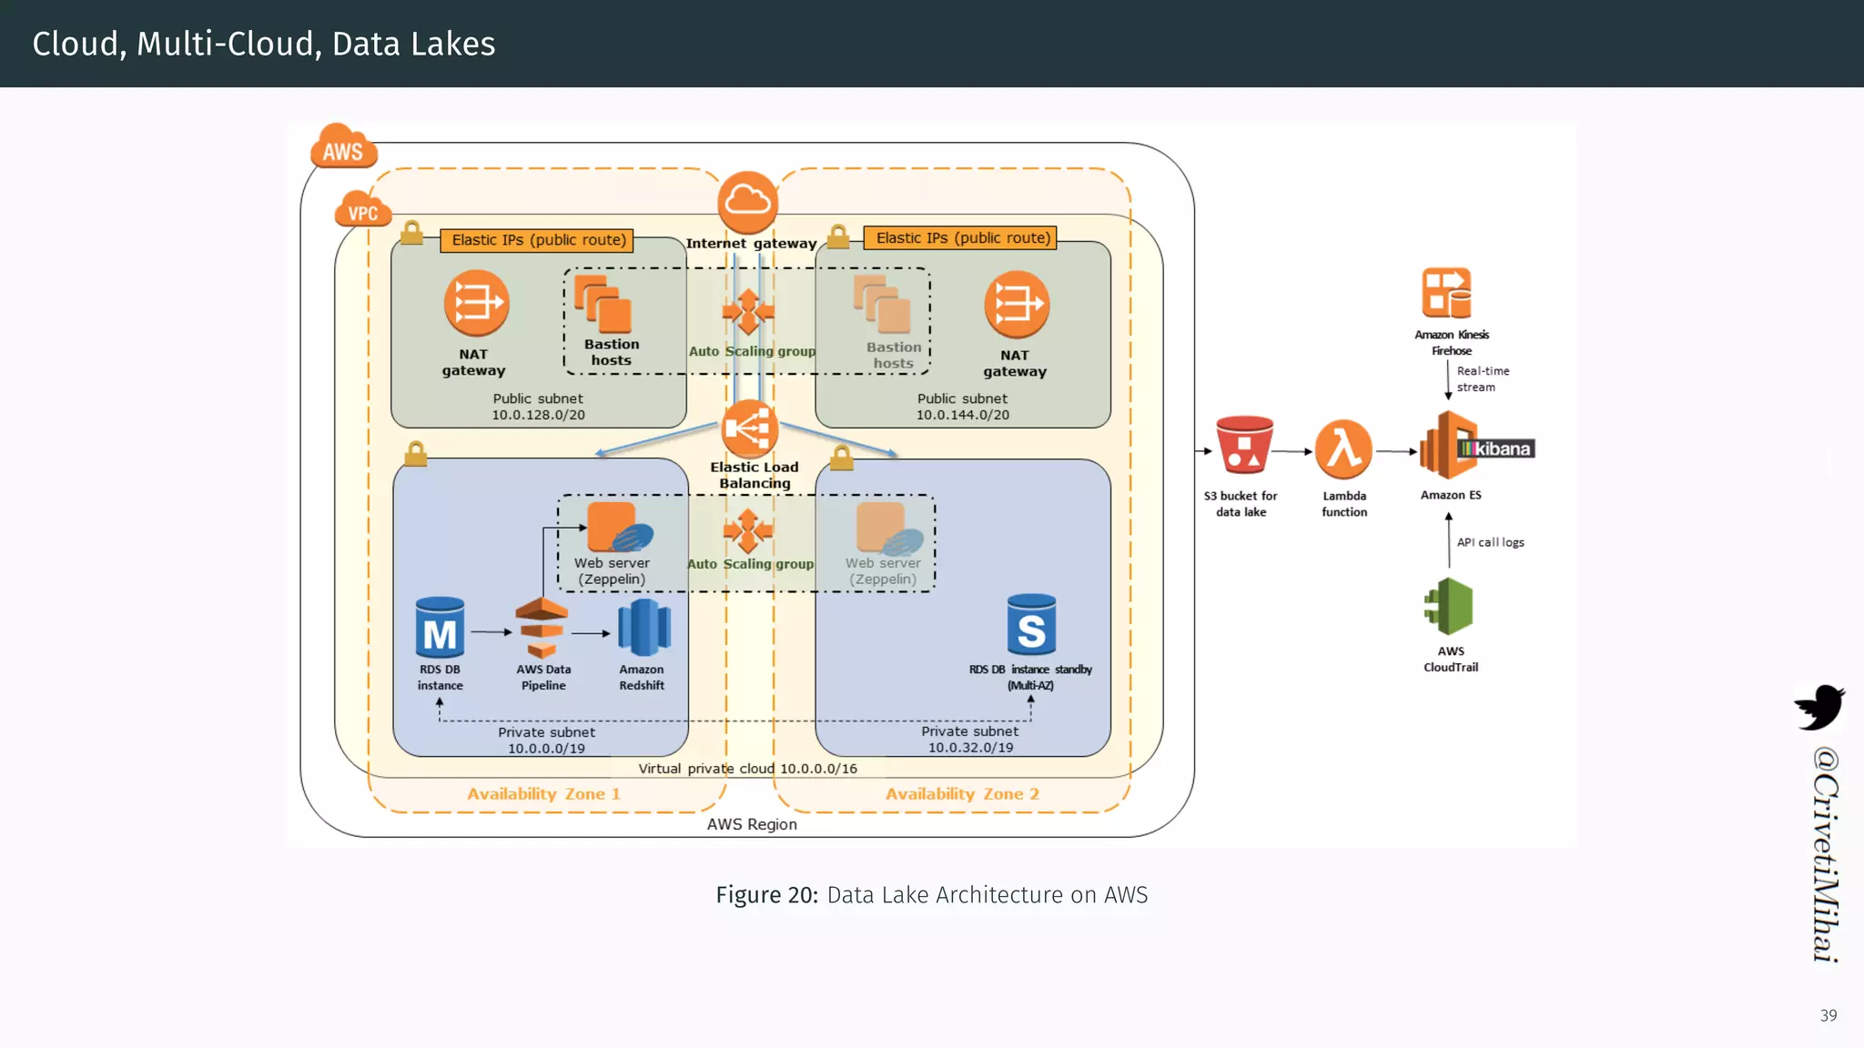Image resolution: width=1864 pixels, height=1048 pixels.
Task: Select the Elastic Load Balancing icon
Action: (x=749, y=428)
